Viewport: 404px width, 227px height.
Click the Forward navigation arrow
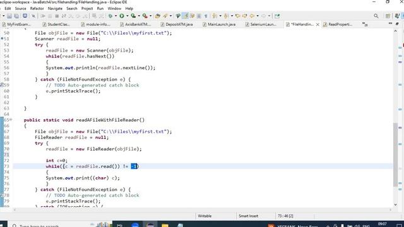point(263,16)
